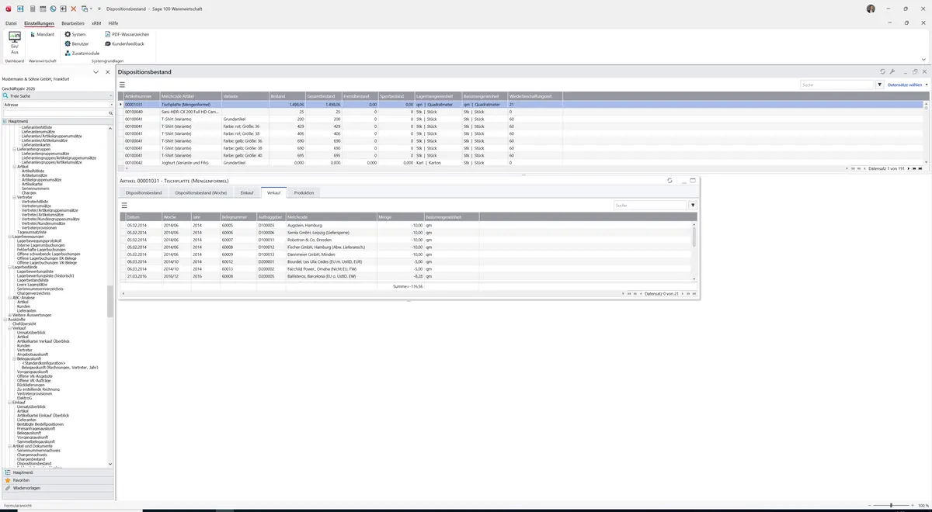Open the Dispositionsbestand (Woche) tab
Screen dimensions: 932x512
click(x=201, y=192)
